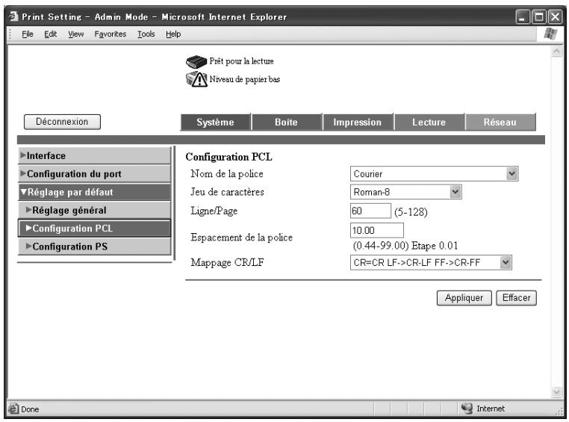Switch to the Réseau tab
The height and width of the screenshot is (422, 569).
500,122
